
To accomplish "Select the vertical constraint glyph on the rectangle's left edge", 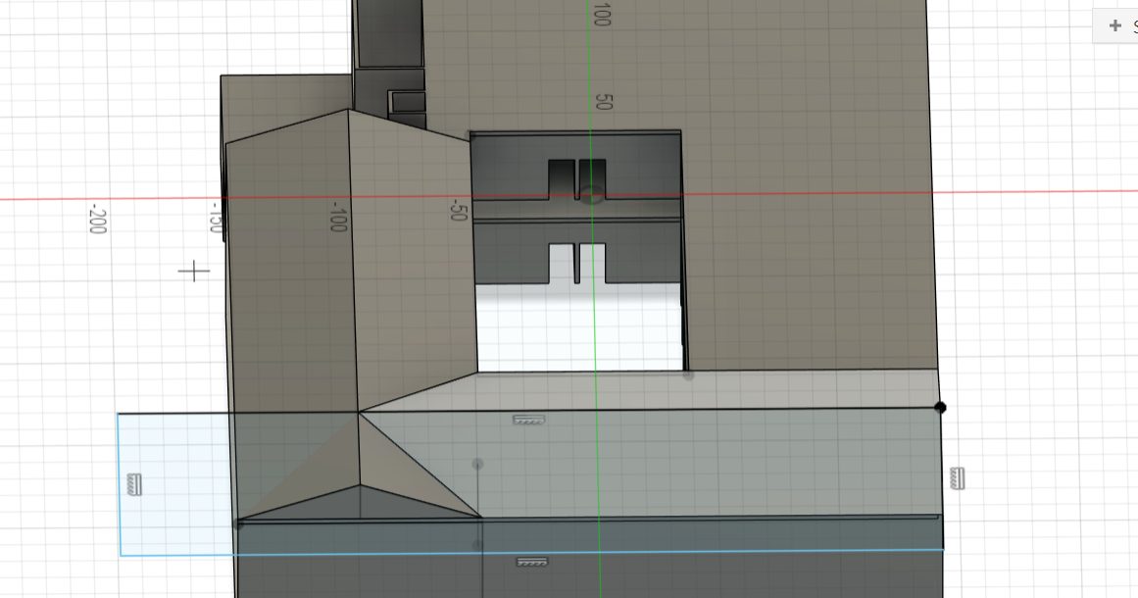I will [x=134, y=484].
